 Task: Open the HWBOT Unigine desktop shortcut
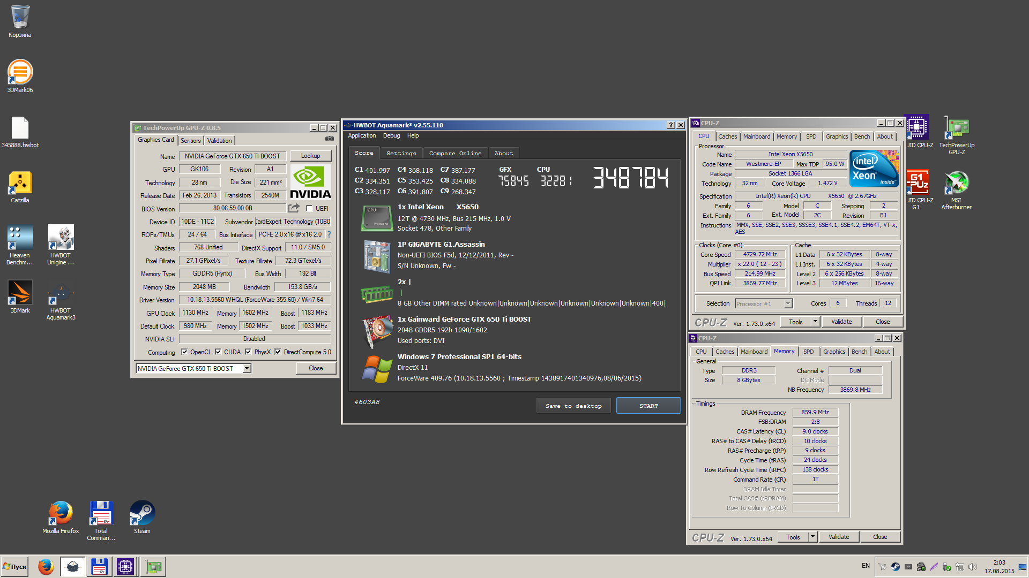pyautogui.click(x=61, y=245)
